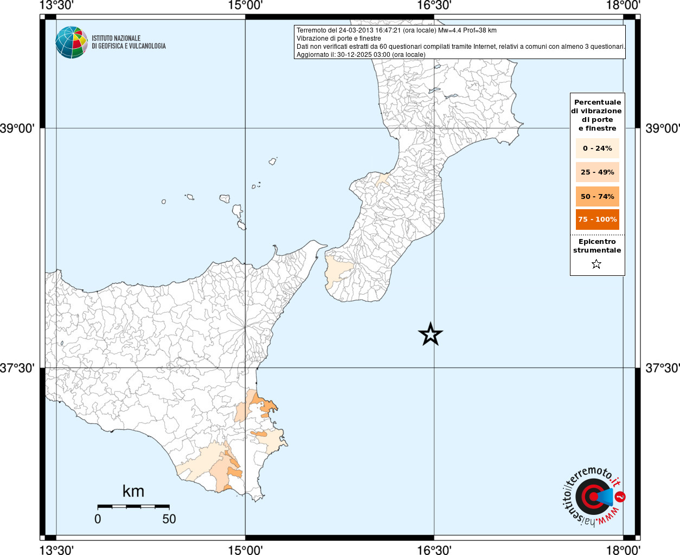Click the black-and-white scale bar
This screenshot has width=680, height=555.
(133, 506)
